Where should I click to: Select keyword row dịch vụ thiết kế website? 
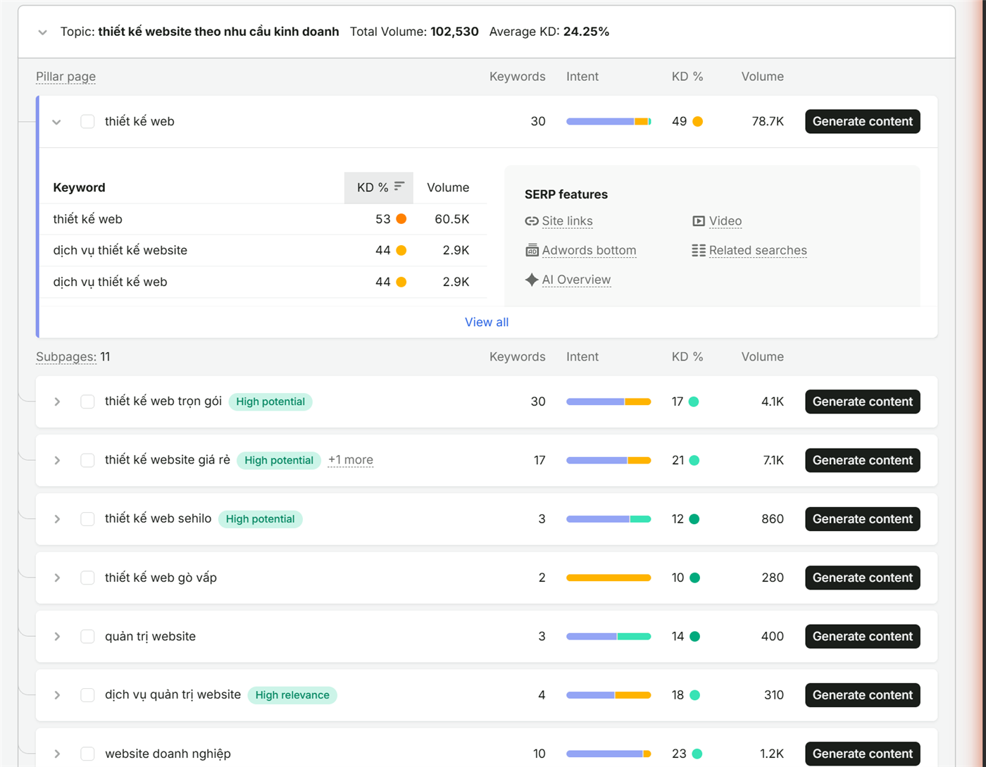click(x=263, y=250)
